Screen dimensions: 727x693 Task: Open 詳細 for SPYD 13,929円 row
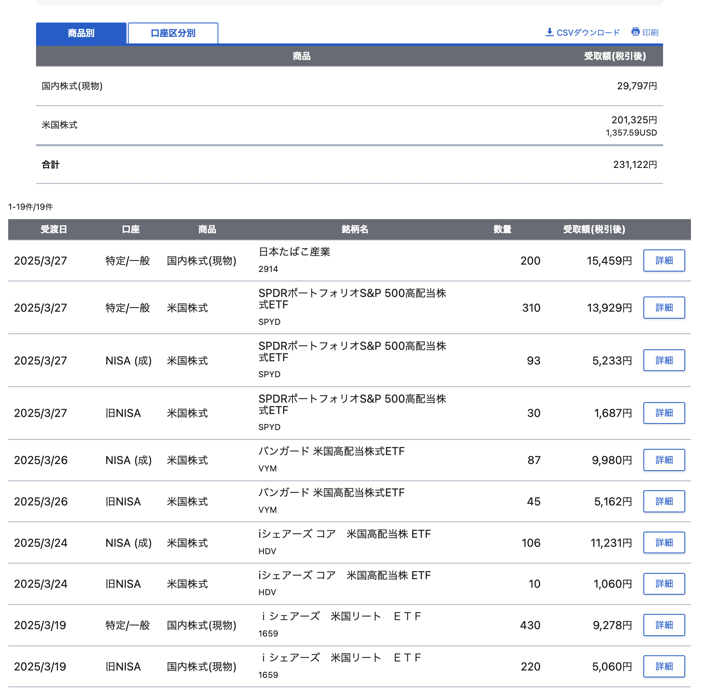click(x=664, y=308)
